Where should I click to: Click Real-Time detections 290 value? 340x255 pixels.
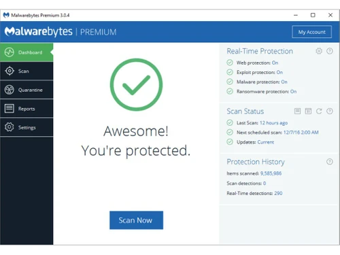pyautogui.click(x=278, y=193)
